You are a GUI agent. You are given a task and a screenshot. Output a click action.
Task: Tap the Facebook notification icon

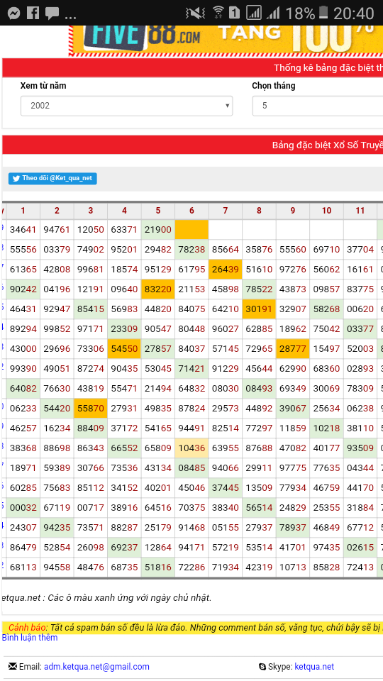[33, 13]
